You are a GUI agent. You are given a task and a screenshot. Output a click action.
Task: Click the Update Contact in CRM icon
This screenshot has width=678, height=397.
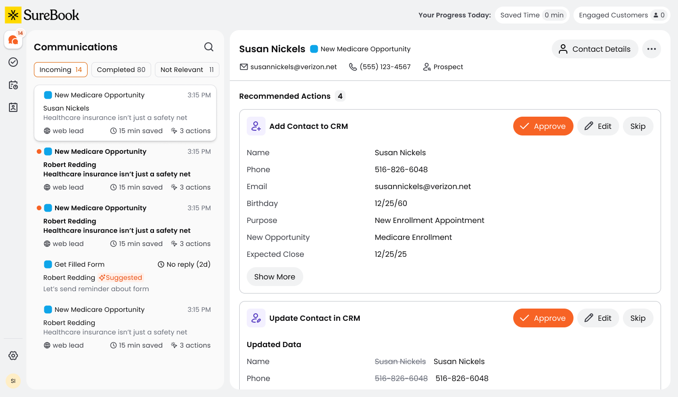click(x=256, y=318)
